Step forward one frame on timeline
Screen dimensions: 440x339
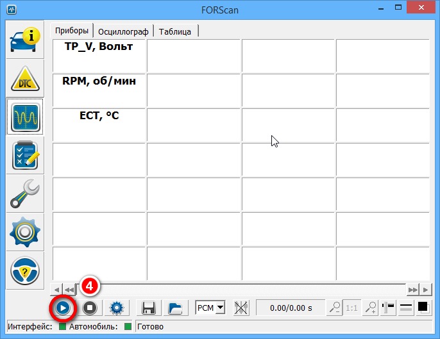425,290
